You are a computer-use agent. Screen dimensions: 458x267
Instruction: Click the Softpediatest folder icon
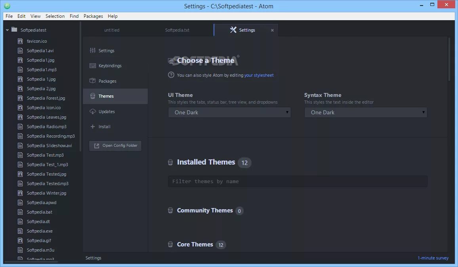(x=14, y=29)
